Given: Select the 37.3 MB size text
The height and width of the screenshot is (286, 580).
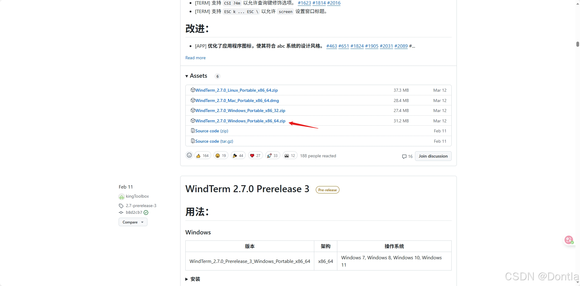Looking at the screenshot, I should click(x=401, y=90).
